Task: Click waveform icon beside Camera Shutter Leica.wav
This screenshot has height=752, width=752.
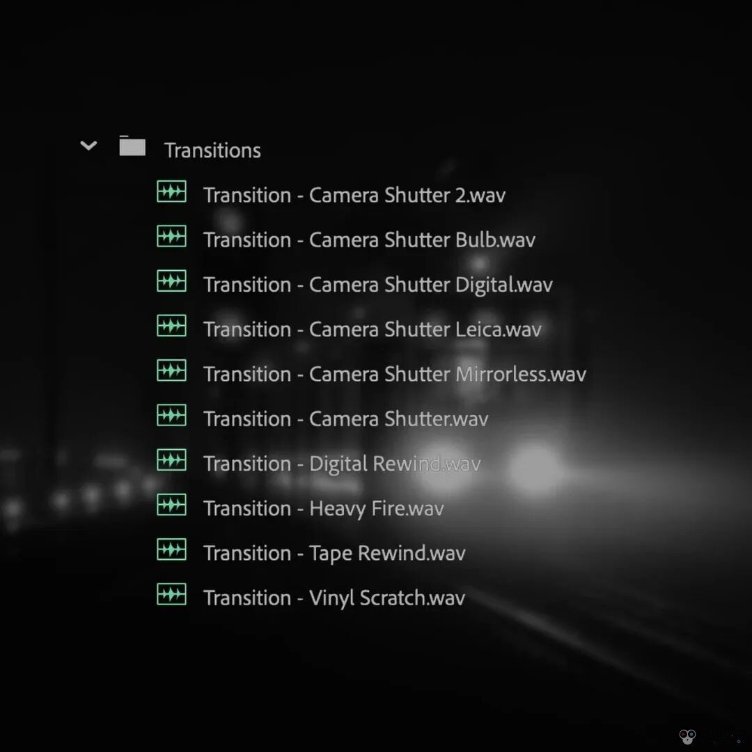Action: coord(171,326)
